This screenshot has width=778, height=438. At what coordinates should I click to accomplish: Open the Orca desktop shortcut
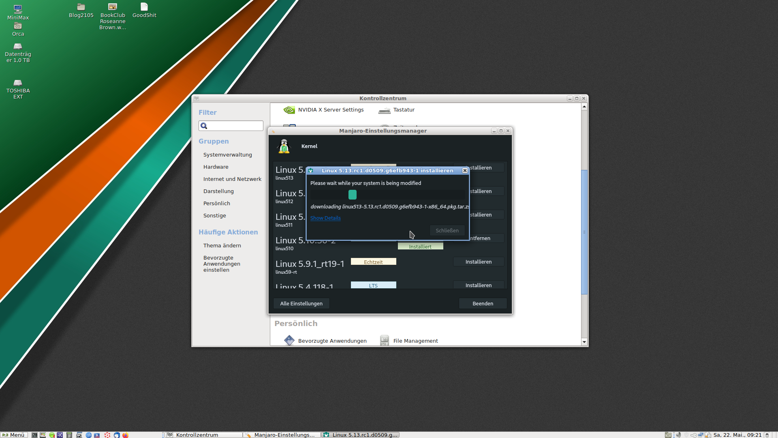click(18, 29)
